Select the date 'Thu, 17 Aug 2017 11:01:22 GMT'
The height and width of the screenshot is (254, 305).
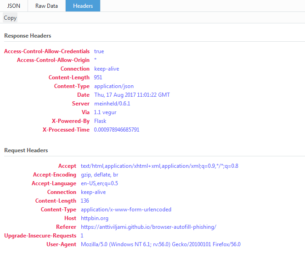click(132, 95)
